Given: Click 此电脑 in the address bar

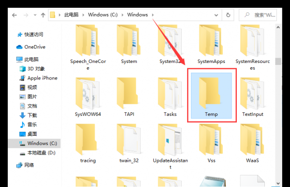Looking at the screenshot, I should point(72,15).
